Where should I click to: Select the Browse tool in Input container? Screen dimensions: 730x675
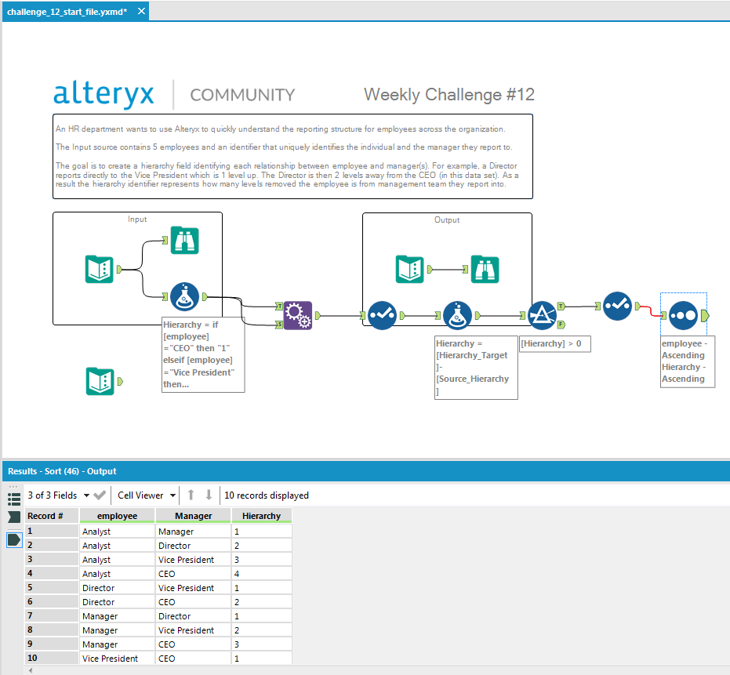(184, 240)
